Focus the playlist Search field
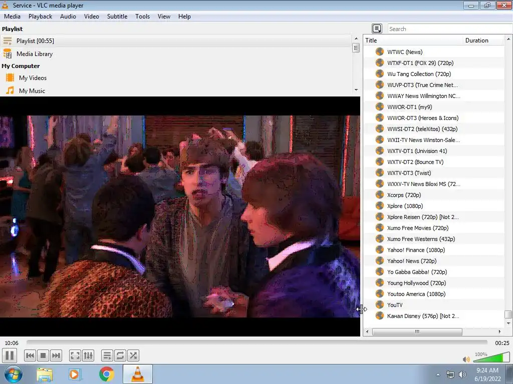 tap(450, 28)
